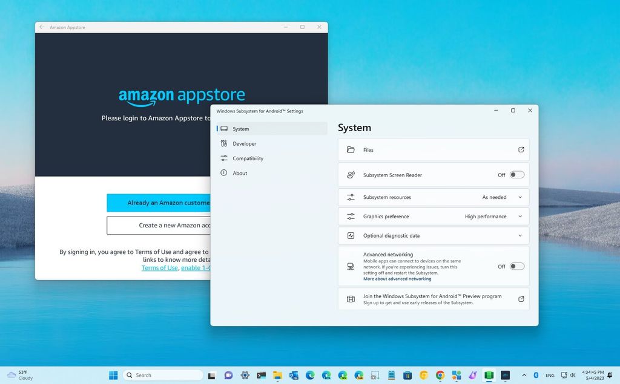
Task: Expand the Subsystem resources dropdown
Action: coord(519,197)
